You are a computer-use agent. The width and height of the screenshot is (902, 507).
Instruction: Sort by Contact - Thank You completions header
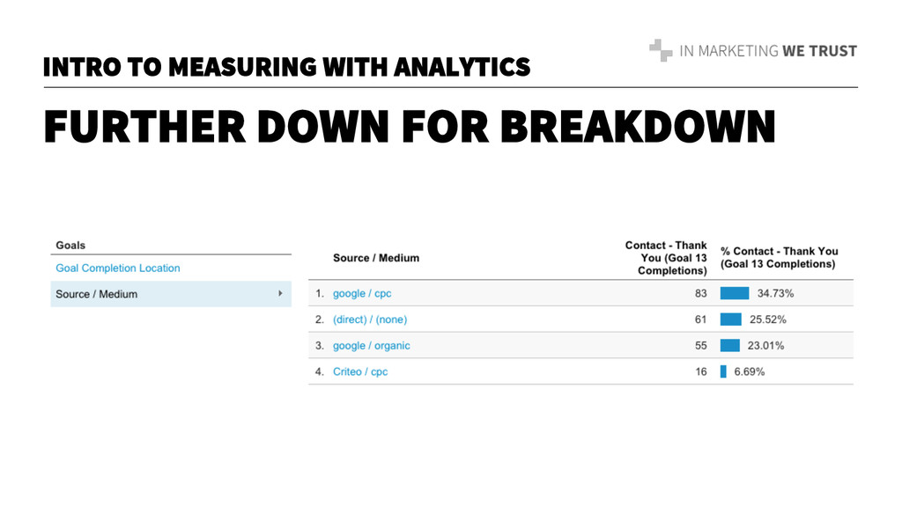tap(667, 258)
